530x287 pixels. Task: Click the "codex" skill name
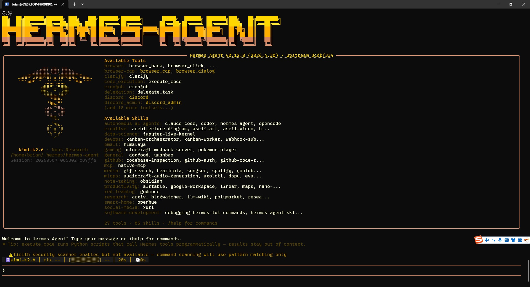click(208, 123)
